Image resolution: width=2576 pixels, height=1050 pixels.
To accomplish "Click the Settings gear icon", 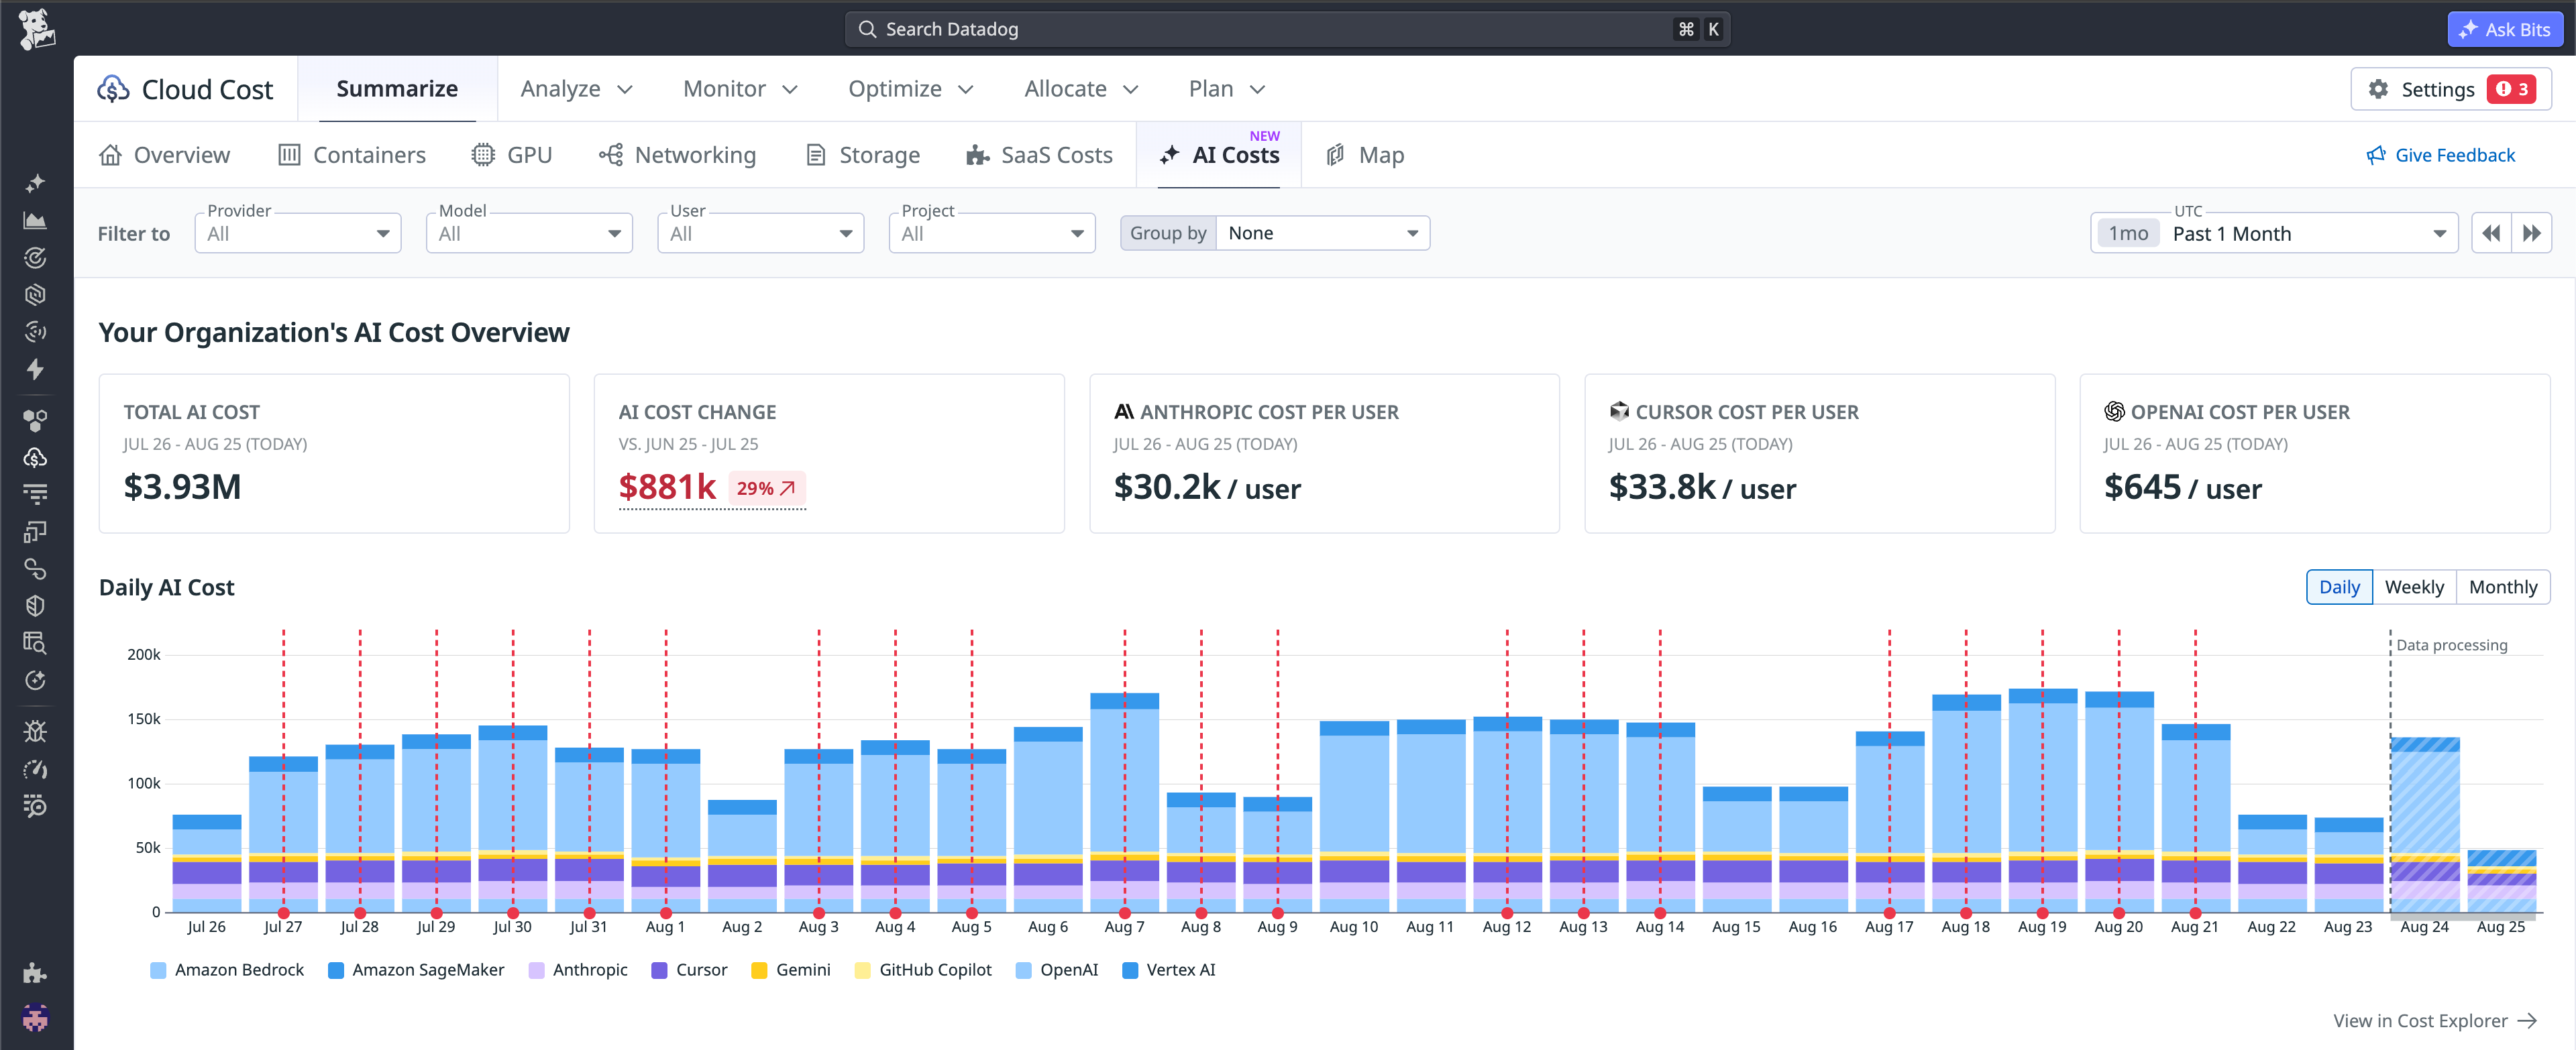I will [2378, 89].
